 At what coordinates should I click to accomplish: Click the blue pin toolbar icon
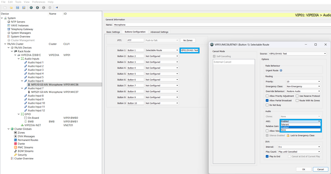[57, 8]
